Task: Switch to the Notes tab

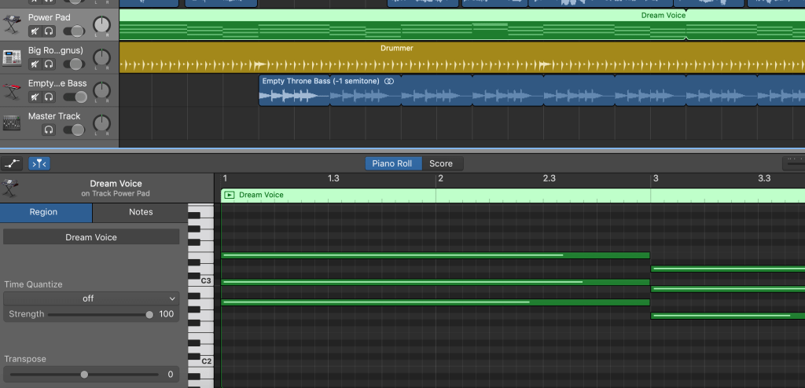Action: pos(140,212)
